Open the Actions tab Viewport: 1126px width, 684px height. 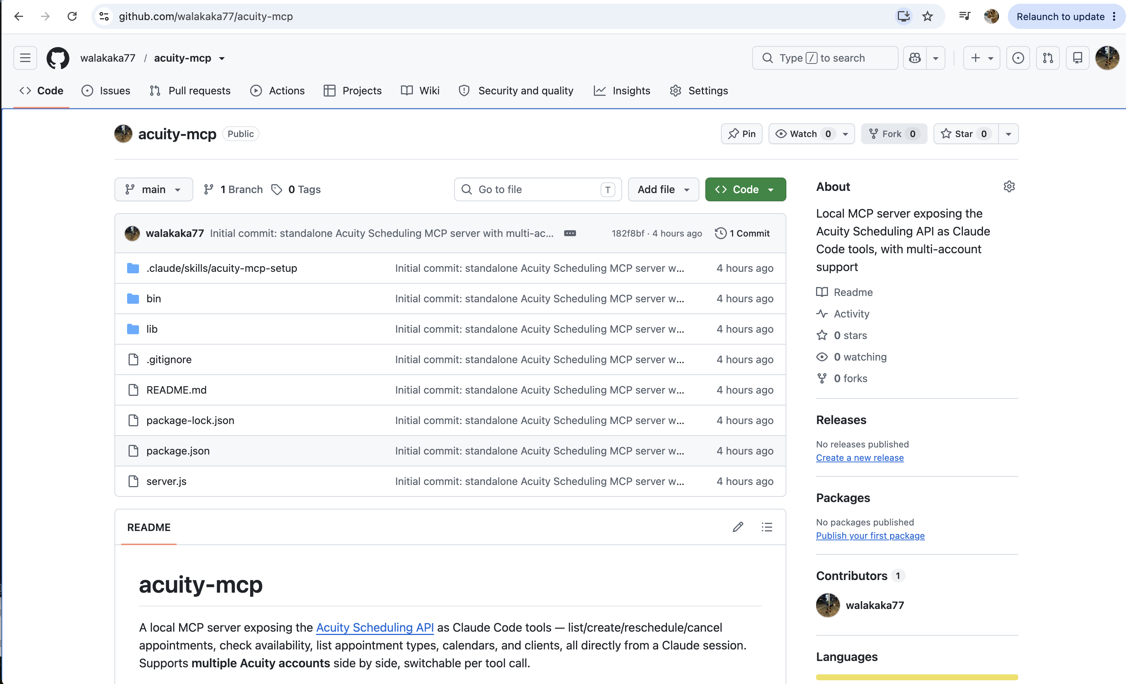(x=277, y=91)
